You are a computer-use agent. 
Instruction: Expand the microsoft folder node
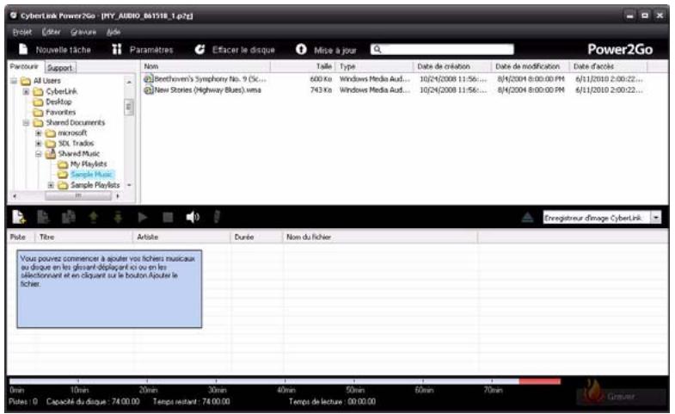click(39, 133)
